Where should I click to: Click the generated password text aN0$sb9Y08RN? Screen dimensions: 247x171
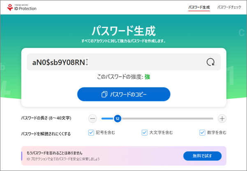click(x=58, y=63)
